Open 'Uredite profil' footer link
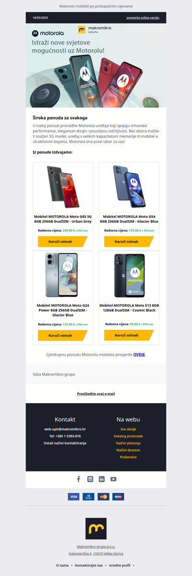The image size is (192, 576). click(121, 565)
